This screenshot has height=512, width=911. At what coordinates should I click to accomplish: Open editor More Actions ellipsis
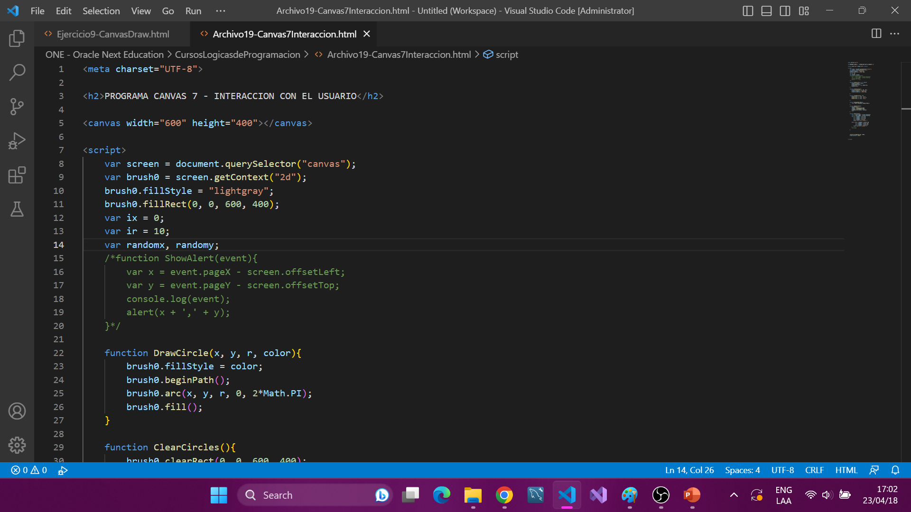point(894,34)
